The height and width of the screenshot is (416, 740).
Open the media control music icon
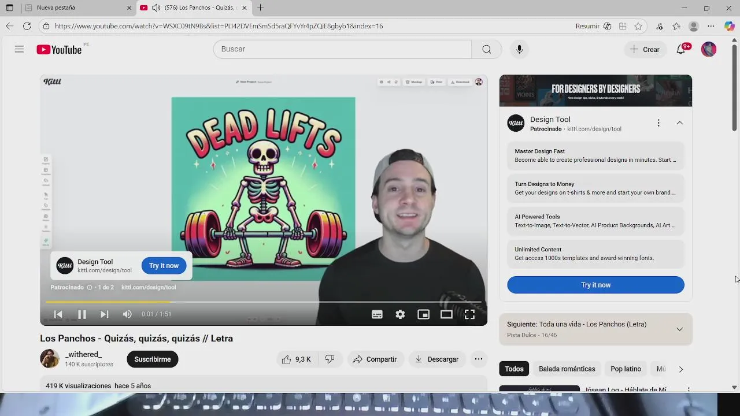tap(660, 26)
